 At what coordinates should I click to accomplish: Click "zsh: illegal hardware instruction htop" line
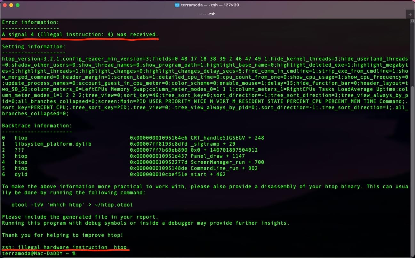[64, 247]
